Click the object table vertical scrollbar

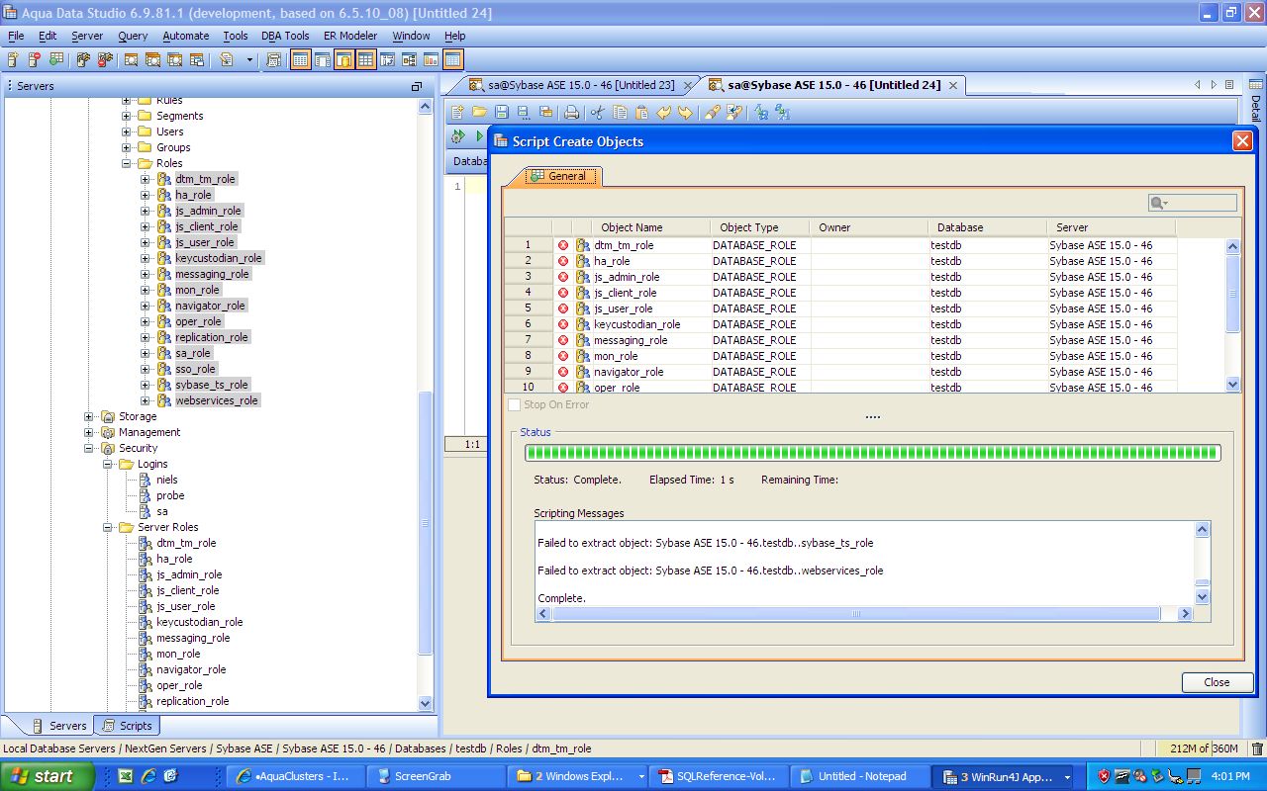click(1233, 315)
